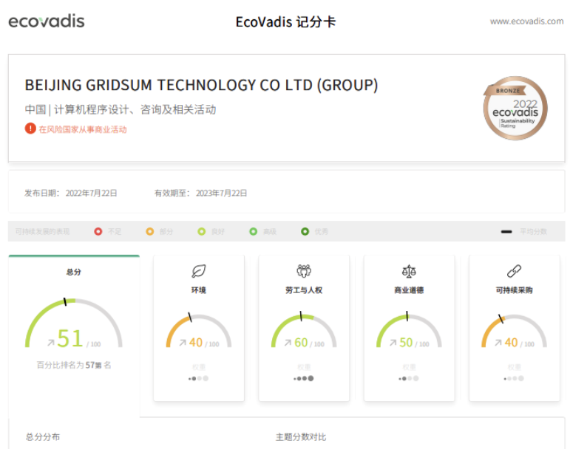This screenshot has width=573, height=449.
Task: Click the 环境 weight dots indicator
Action: point(198,378)
